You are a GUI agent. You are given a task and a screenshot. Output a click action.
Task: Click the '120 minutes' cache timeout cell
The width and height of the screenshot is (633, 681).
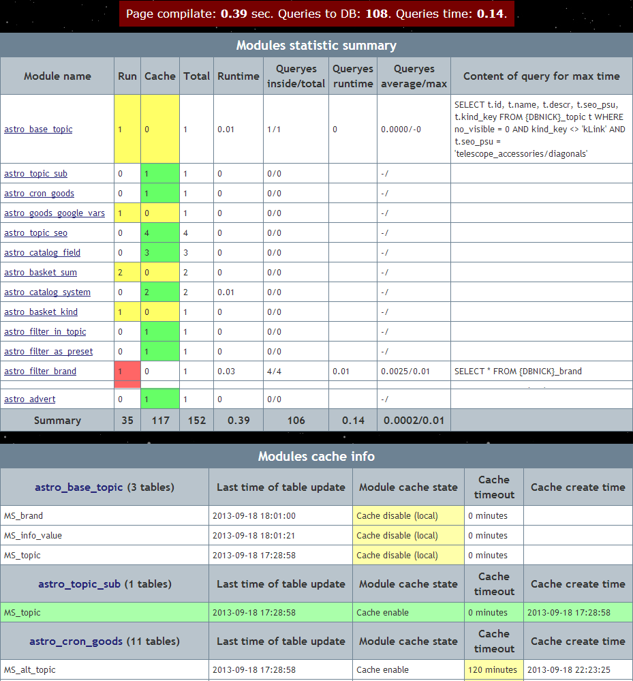pyautogui.click(x=494, y=669)
